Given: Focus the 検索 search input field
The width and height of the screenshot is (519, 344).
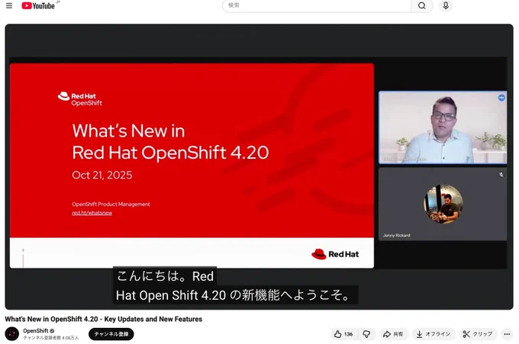Looking at the screenshot, I should pyautogui.click(x=317, y=5).
